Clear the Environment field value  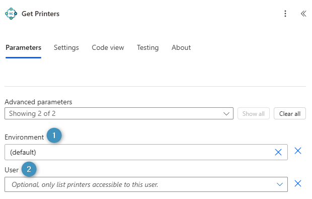tap(278, 152)
